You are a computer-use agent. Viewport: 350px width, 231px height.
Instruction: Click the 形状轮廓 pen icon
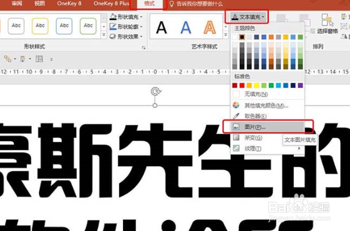[113, 27]
